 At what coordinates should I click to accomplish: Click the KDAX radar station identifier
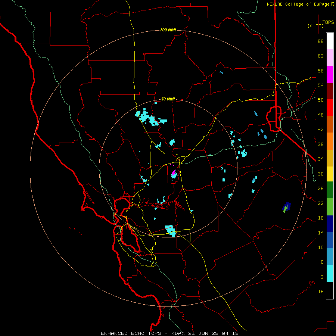179,333
